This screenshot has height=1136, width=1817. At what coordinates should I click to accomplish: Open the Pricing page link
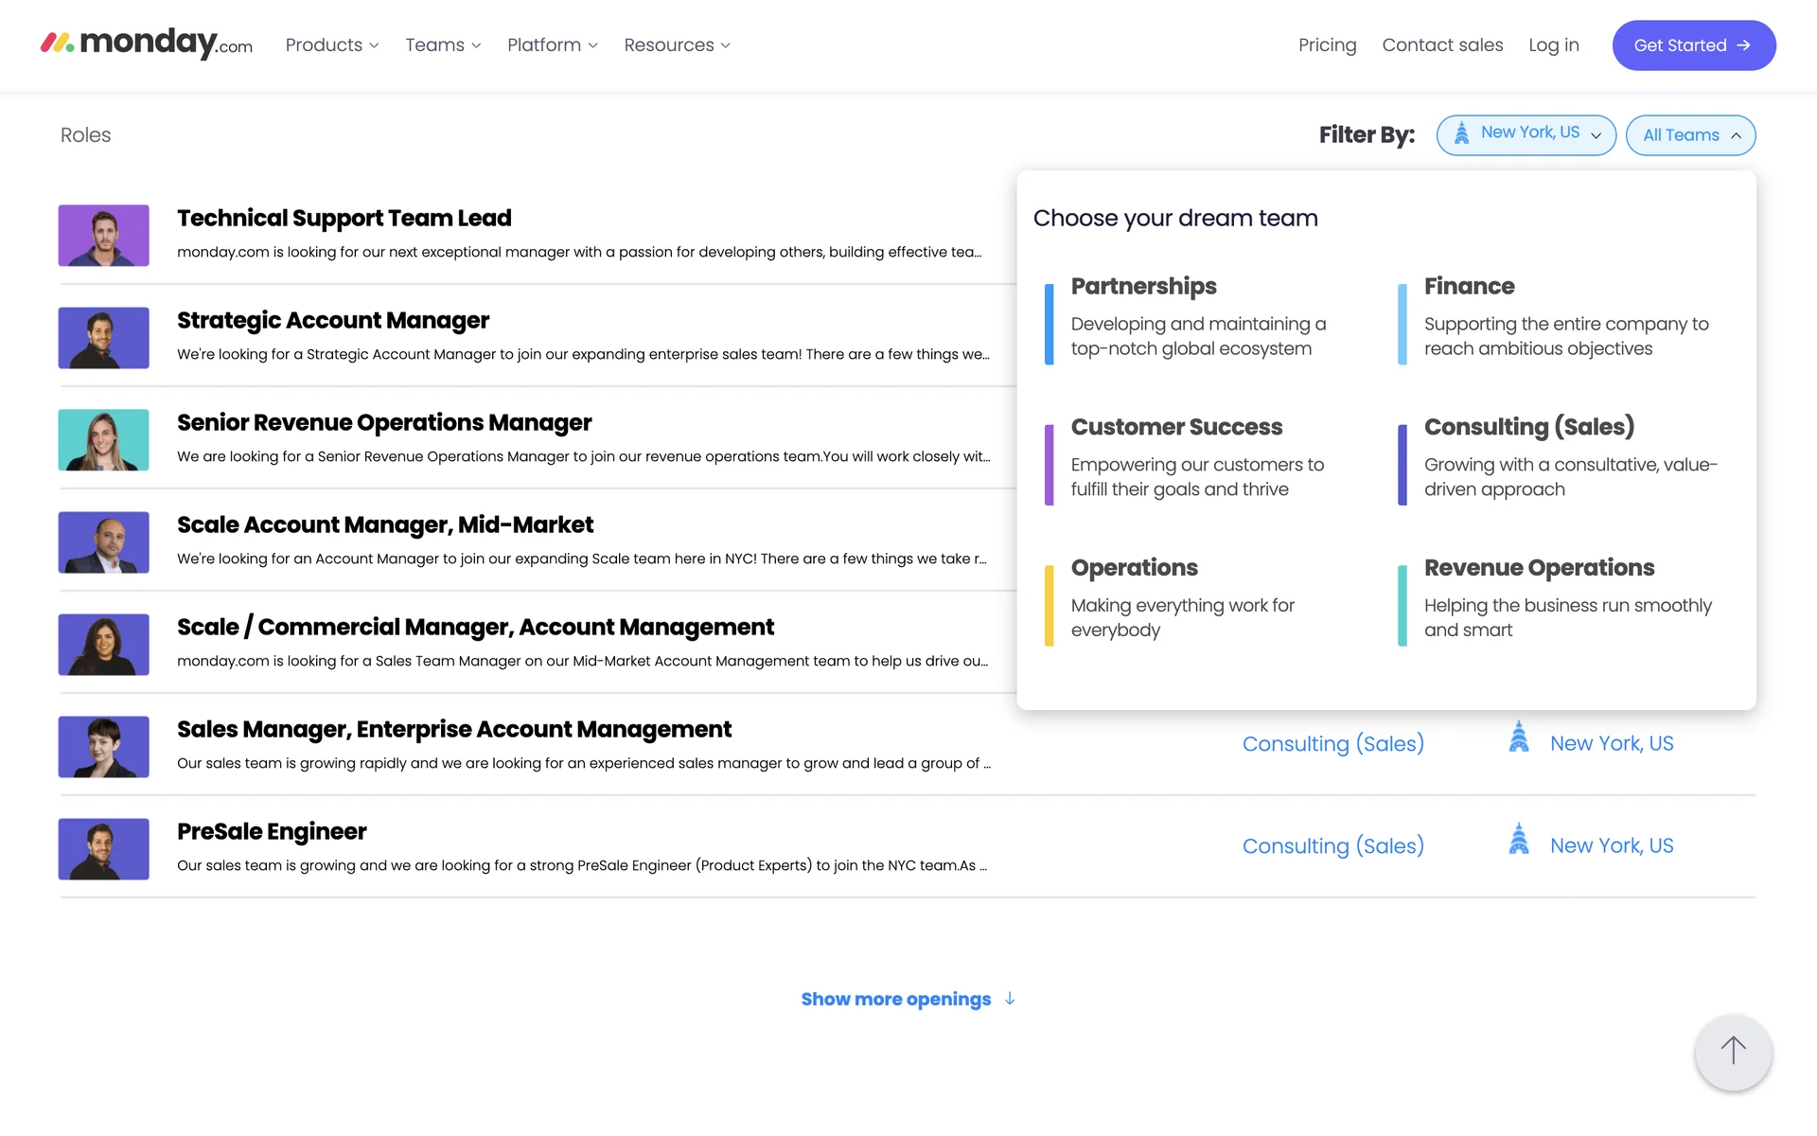click(x=1327, y=45)
